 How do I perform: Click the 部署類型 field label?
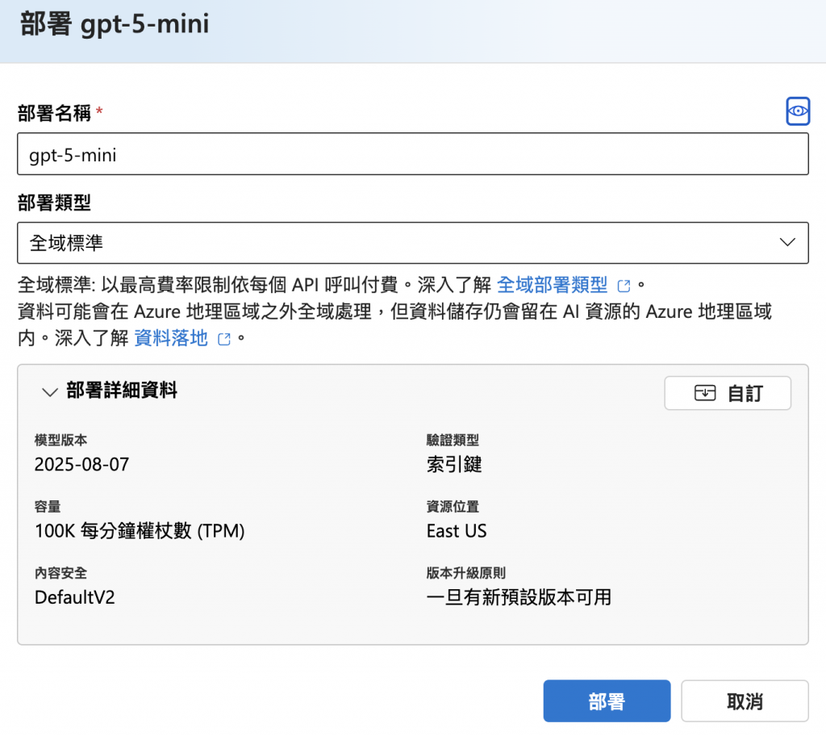pos(54,203)
